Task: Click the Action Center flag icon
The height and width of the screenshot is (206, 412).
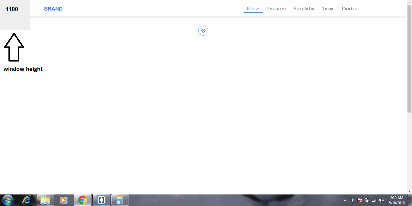Action: [x=360, y=200]
